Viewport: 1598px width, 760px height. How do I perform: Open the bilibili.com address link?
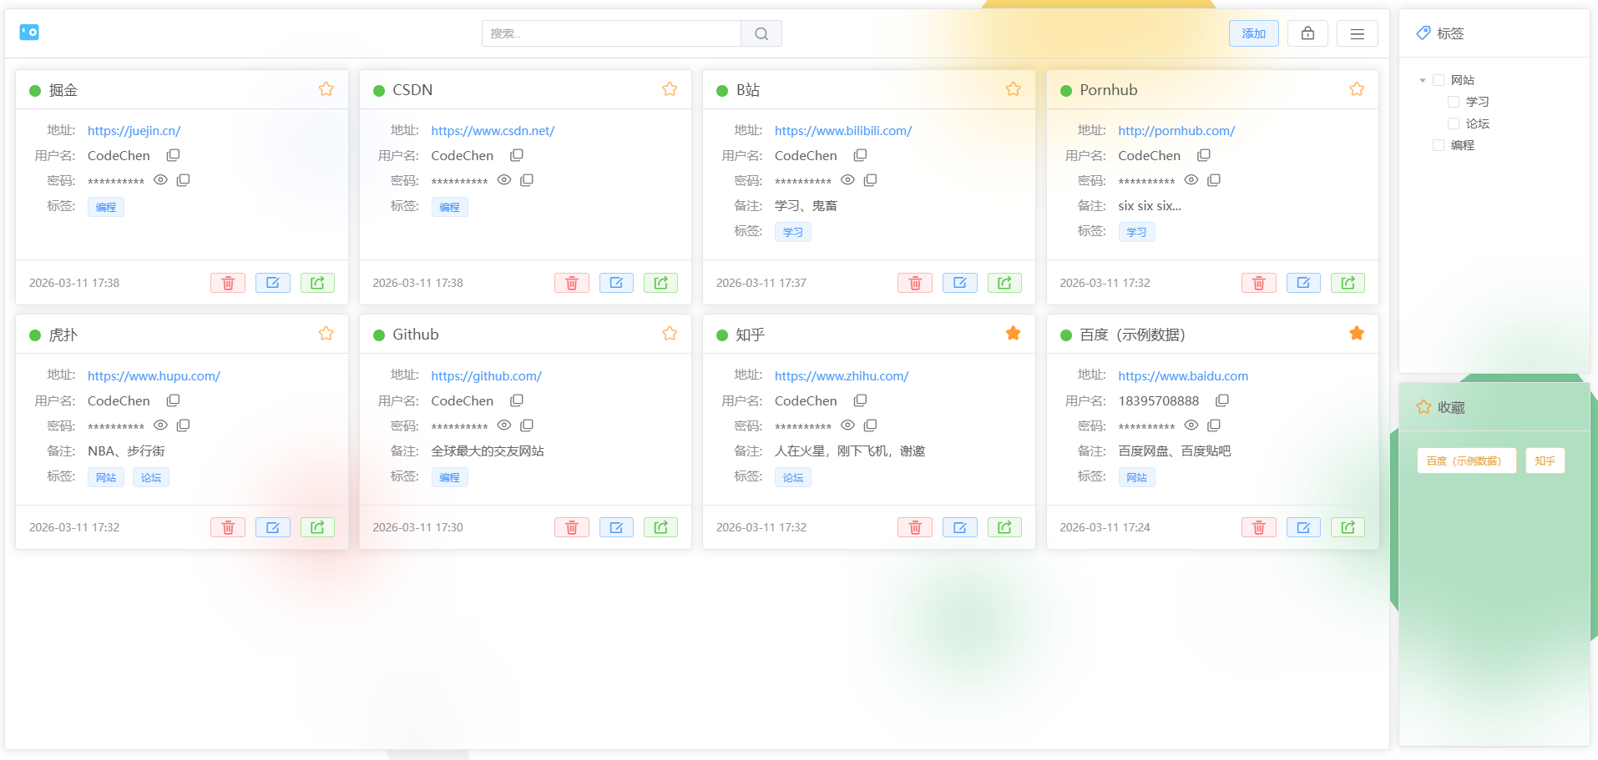pyautogui.click(x=843, y=131)
